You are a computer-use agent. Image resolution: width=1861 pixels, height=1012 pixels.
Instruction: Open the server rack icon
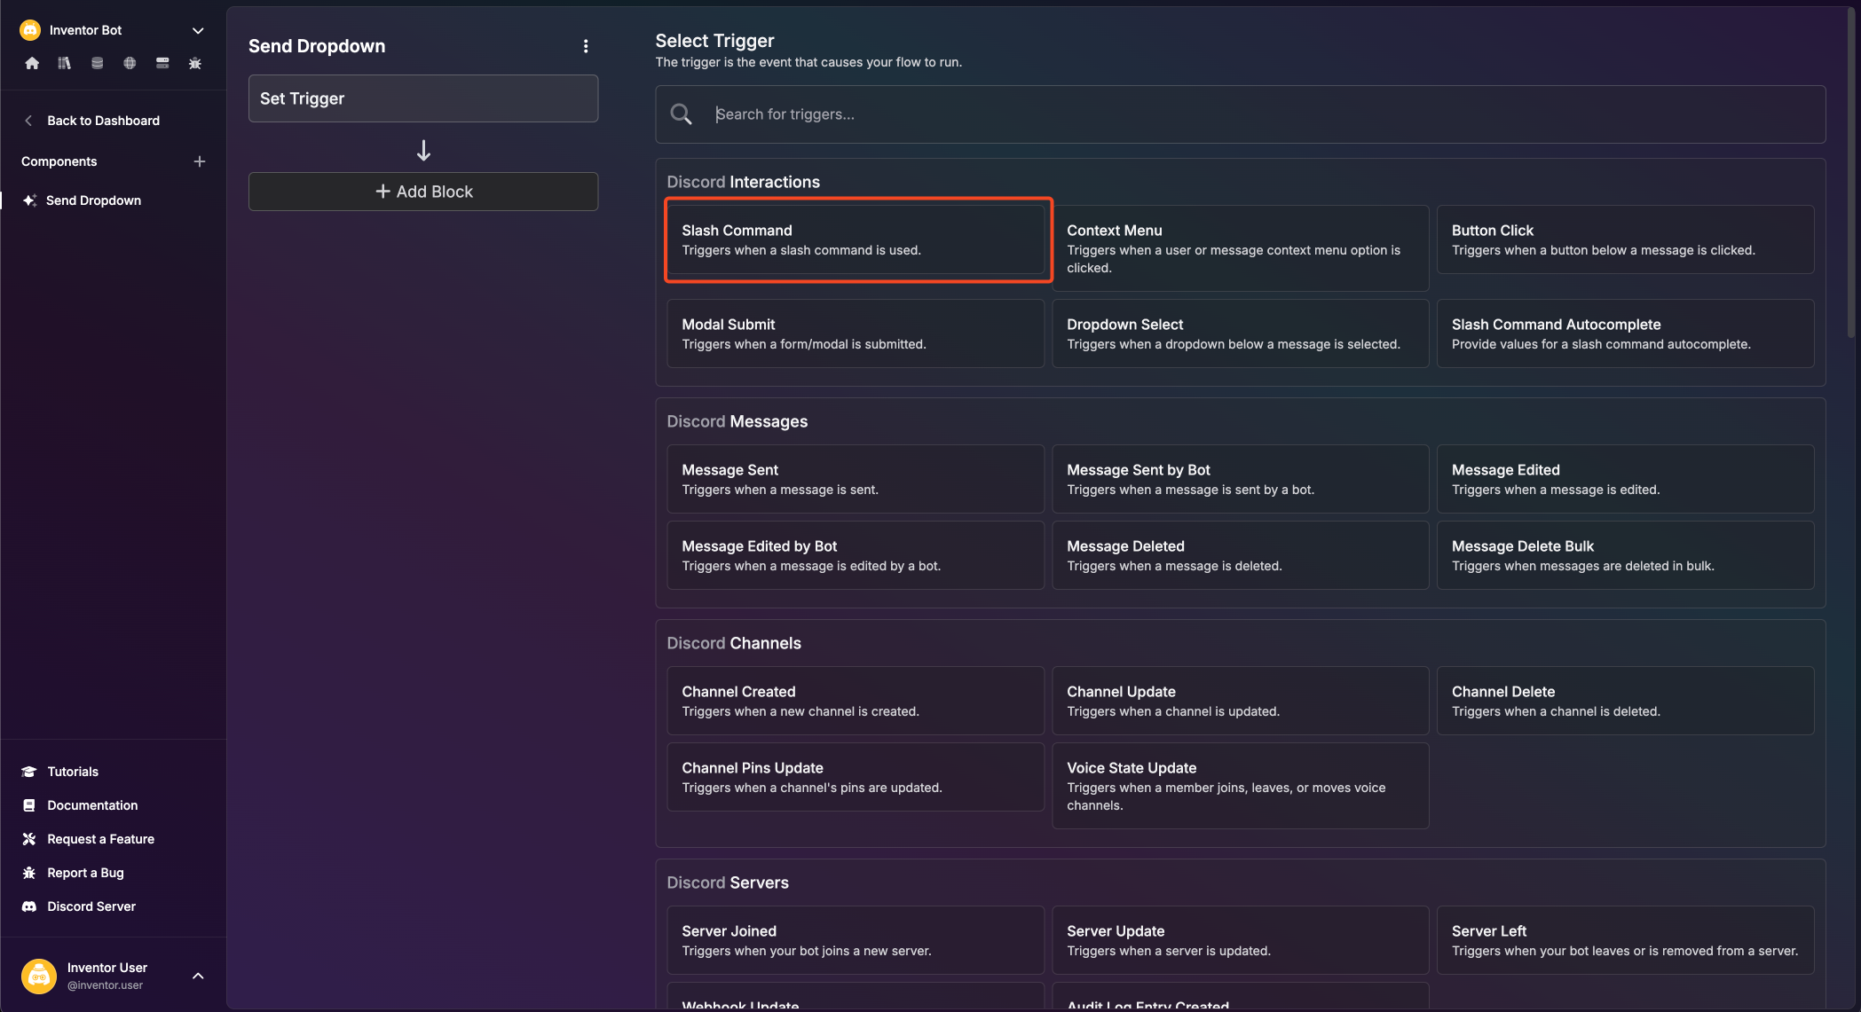coord(162,63)
